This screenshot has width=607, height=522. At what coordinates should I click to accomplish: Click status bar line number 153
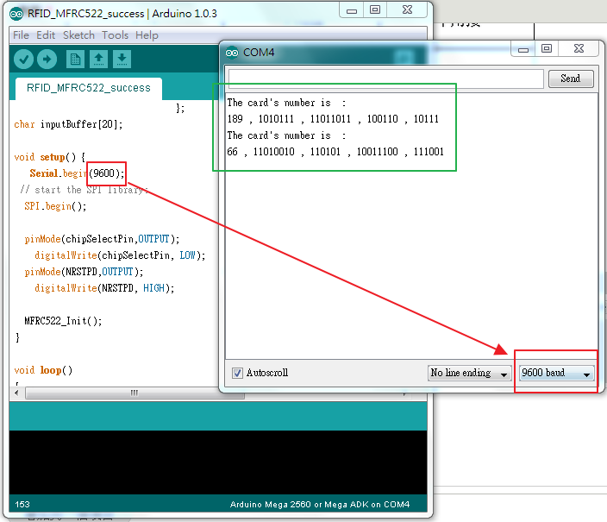point(22,505)
